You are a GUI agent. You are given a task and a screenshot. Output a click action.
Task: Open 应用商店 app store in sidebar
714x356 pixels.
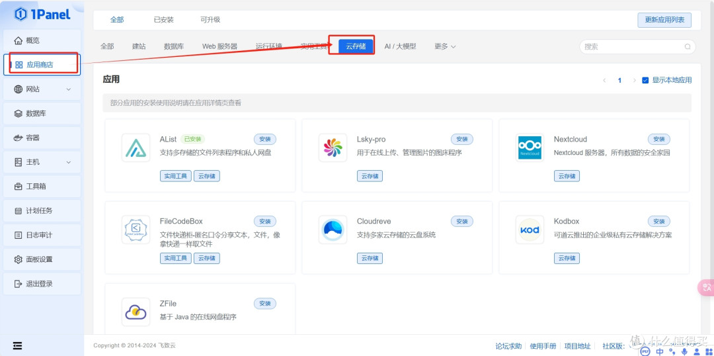point(42,65)
